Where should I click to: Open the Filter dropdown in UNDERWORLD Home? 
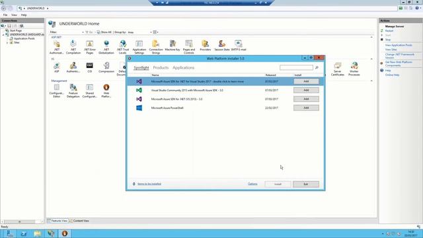pyautogui.click(x=83, y=32)
